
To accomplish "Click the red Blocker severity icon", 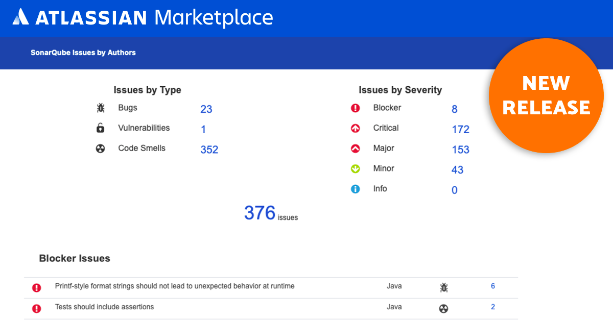I will pyautogui.click(x=356, y=108).
